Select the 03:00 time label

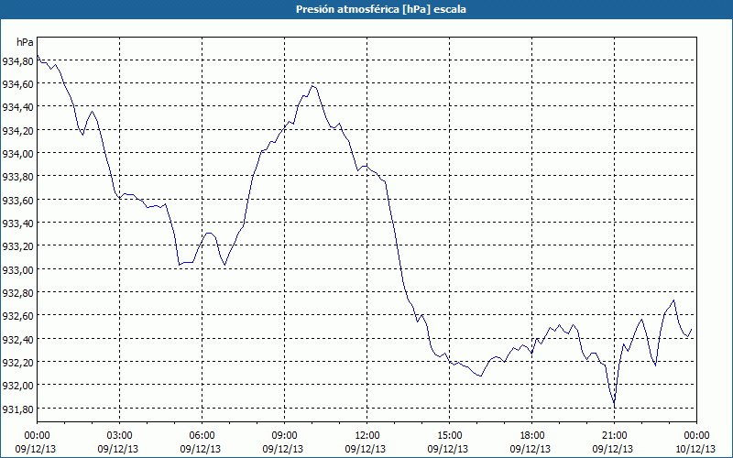point(119,436)
